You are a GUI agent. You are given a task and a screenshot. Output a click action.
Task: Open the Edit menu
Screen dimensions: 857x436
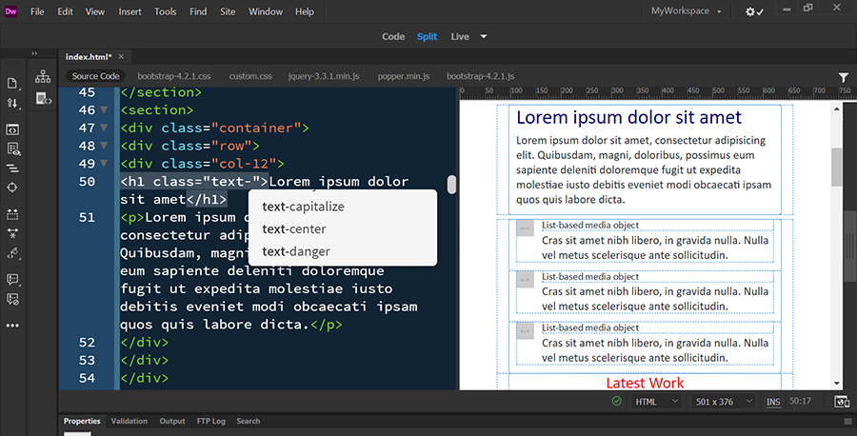[65, 11]
